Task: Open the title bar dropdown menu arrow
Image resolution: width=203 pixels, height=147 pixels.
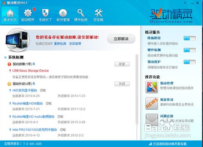Action: (185, 3)
